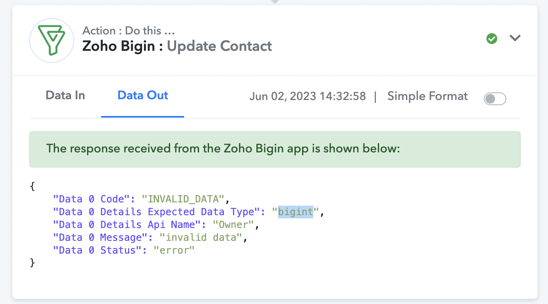Click the "error" status value
The height and width of the screenshot is (304, 548).
[174, 250]
